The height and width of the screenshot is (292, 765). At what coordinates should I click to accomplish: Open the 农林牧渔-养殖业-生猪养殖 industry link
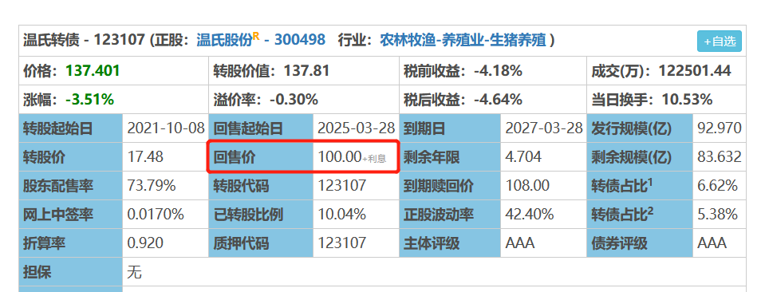(x=463, y=40)
